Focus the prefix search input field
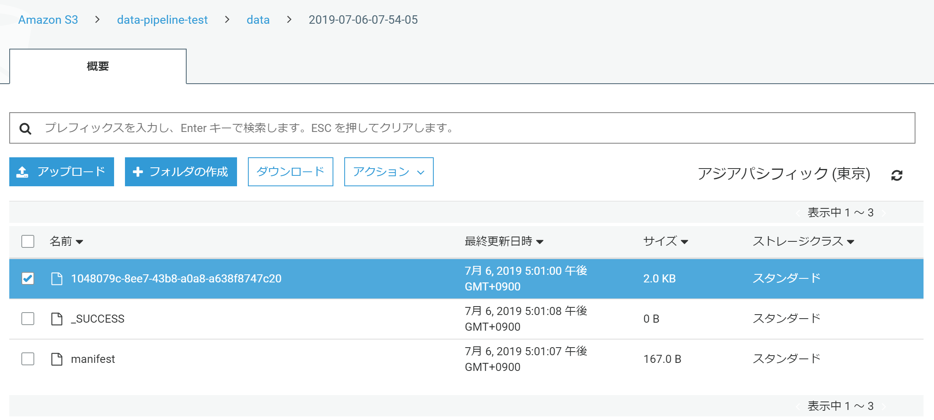The image size is (934, 420). coord(476,128)
